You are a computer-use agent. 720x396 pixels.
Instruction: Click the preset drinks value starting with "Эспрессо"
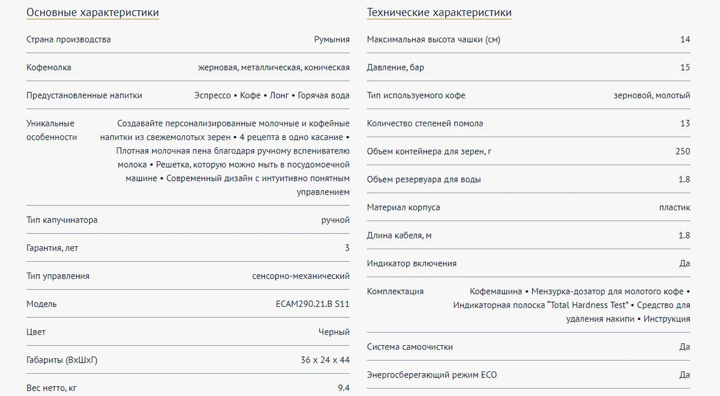pos(272,95)
